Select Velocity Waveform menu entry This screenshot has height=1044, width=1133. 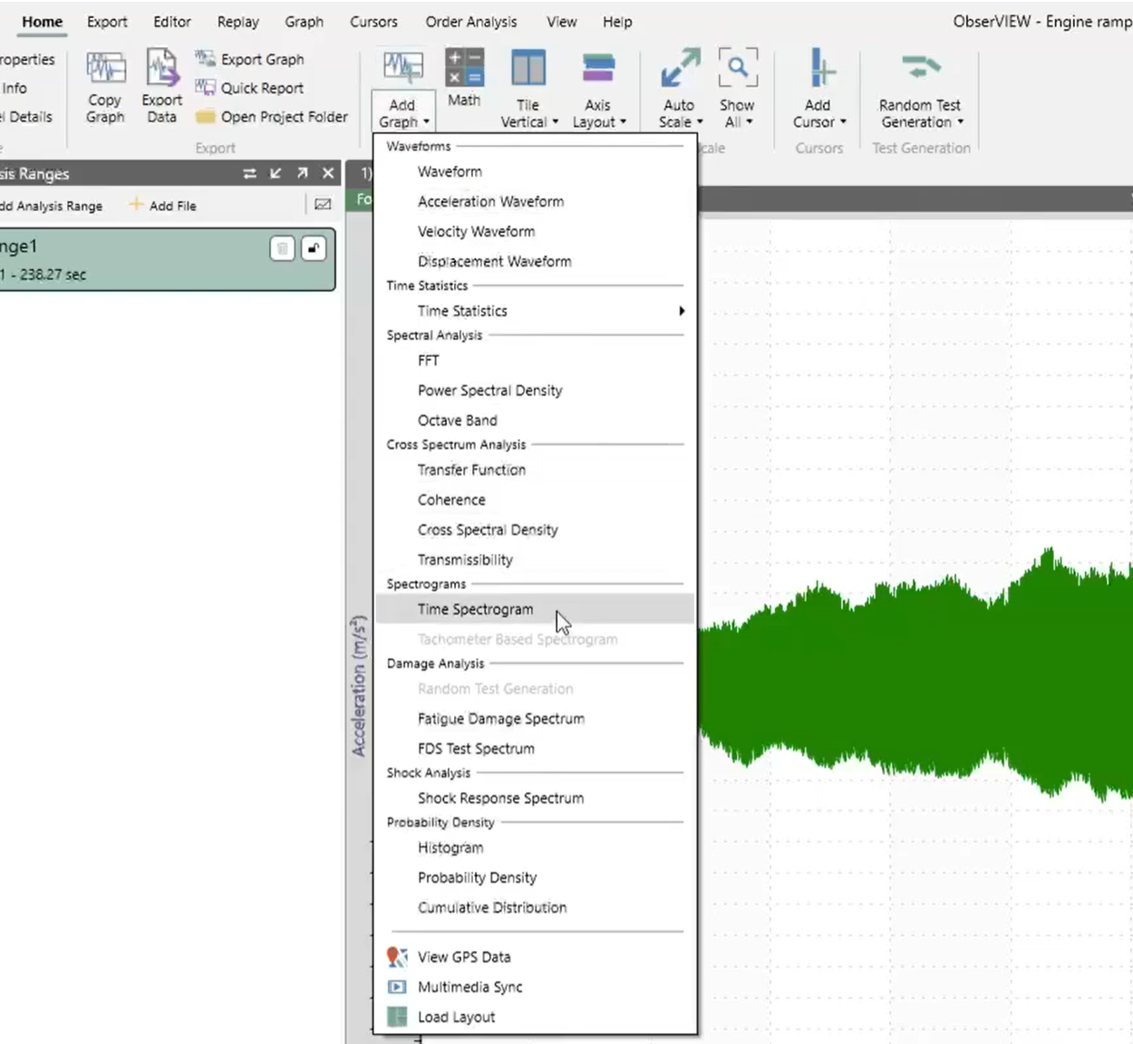(535, 231)
